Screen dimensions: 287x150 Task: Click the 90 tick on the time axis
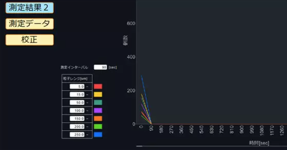click(151, 130)
